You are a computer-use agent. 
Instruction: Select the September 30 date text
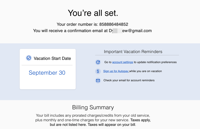tap(47, 73)
